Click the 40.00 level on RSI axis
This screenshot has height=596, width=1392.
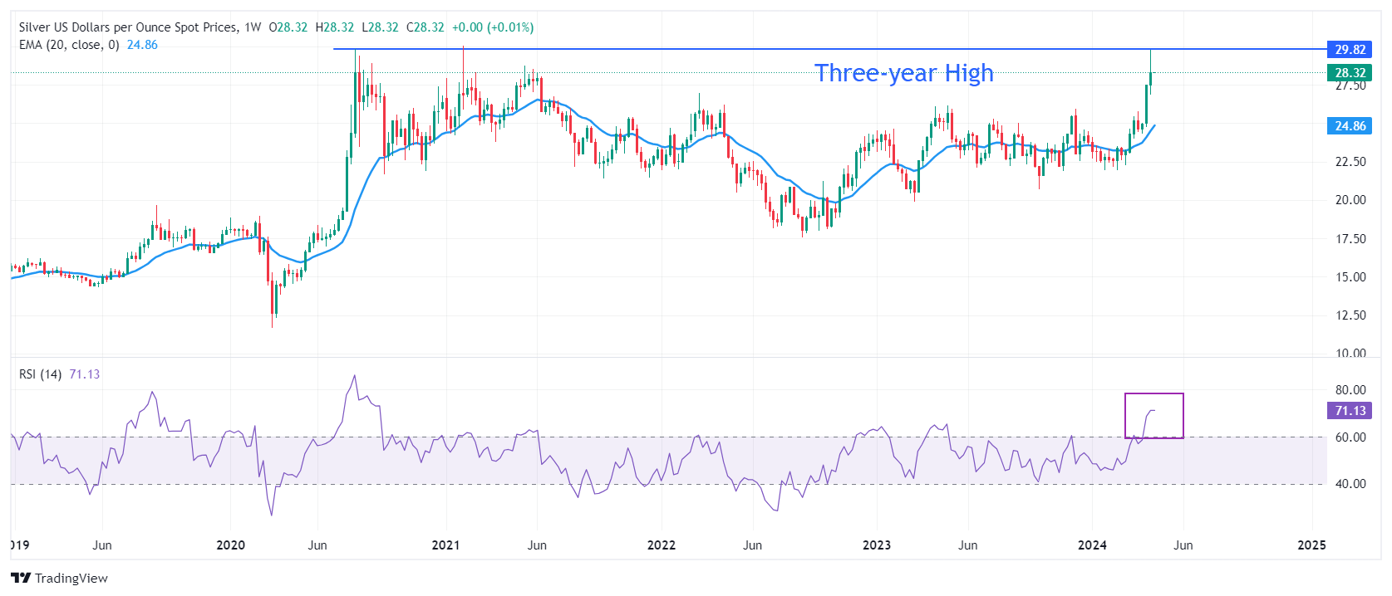[x=1350, y=484]
